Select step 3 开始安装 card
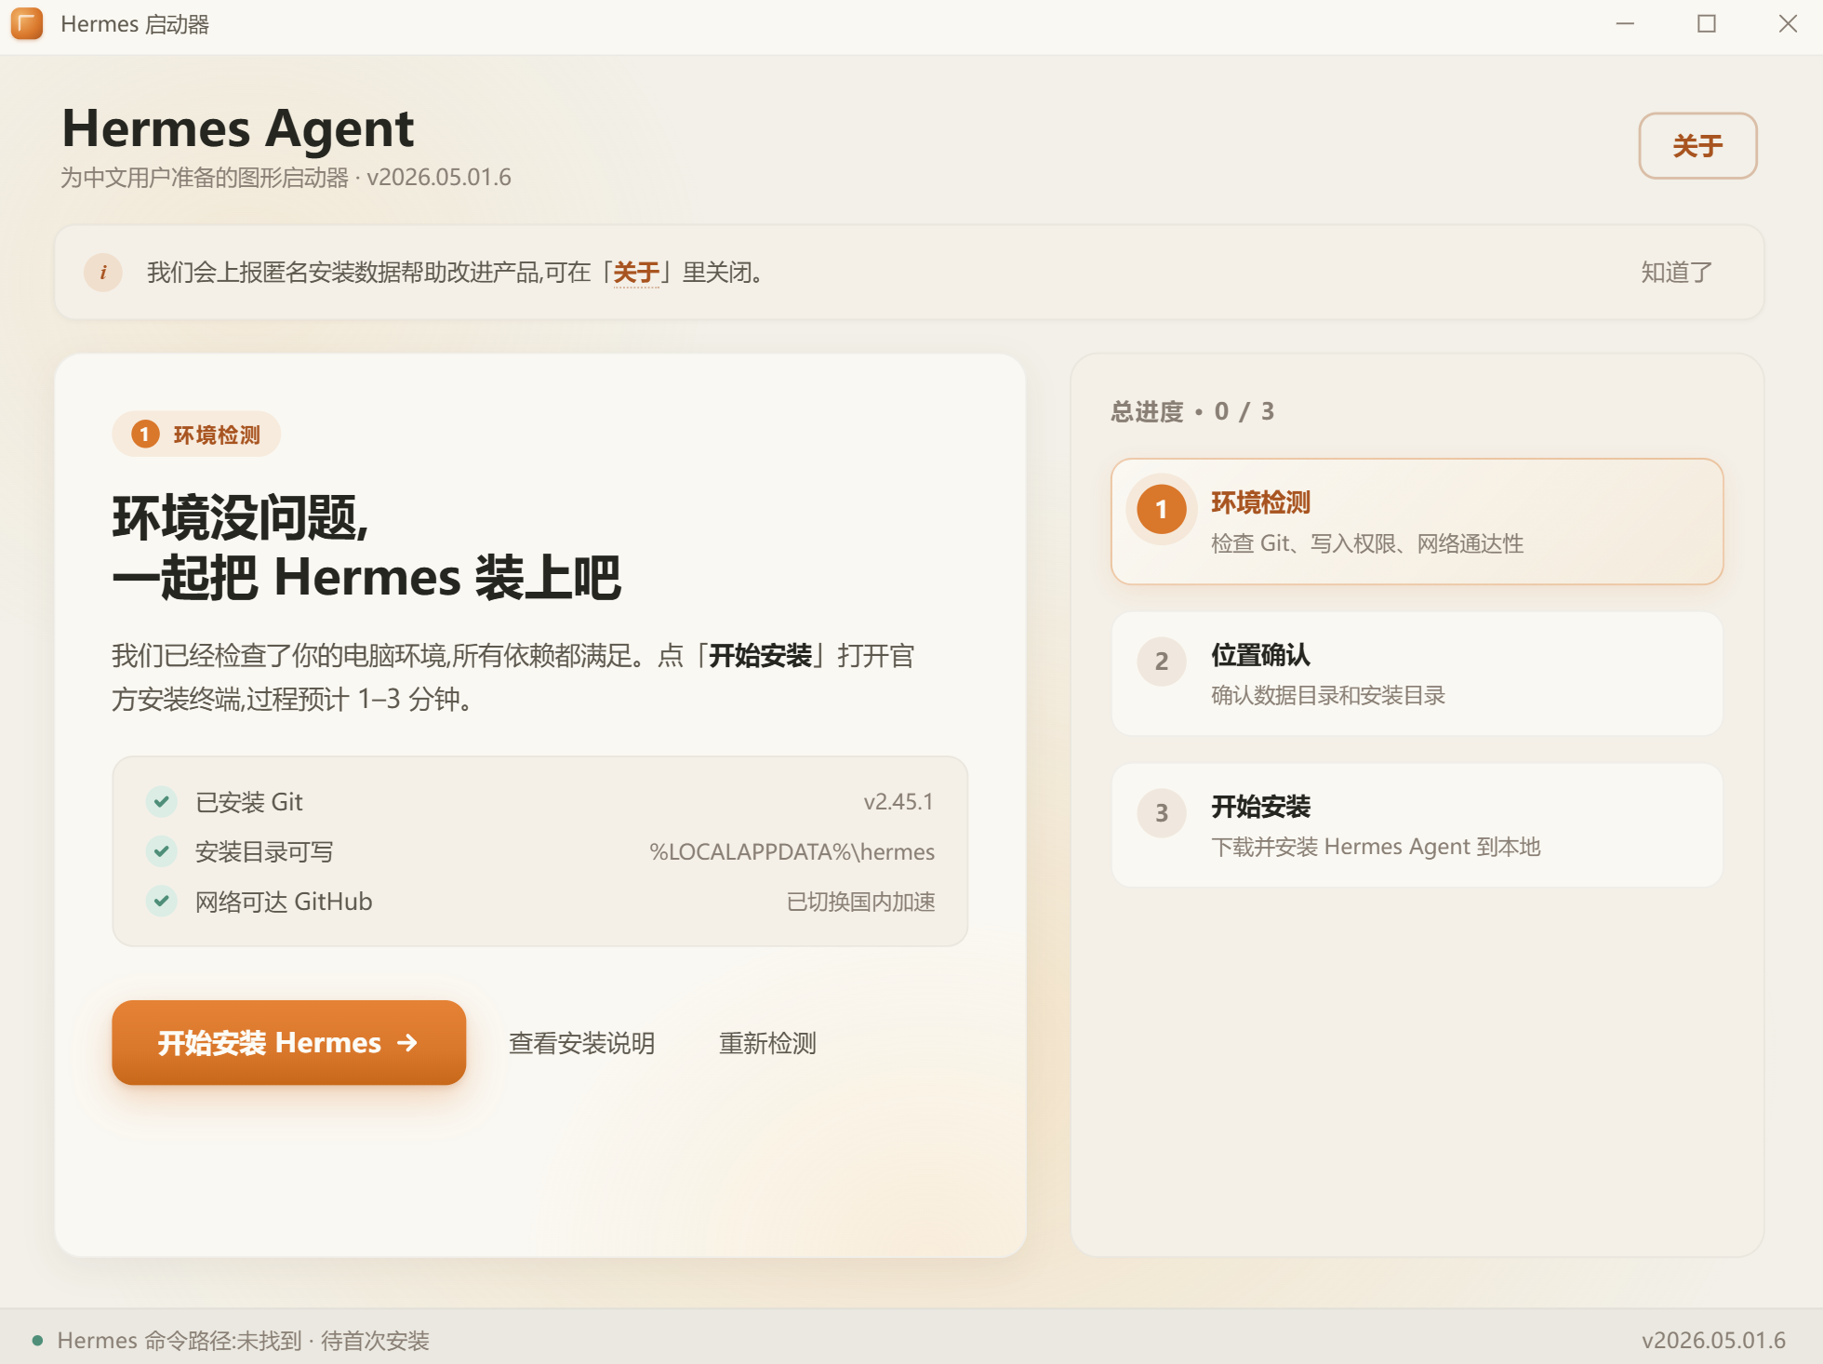 coord(1417,825)
